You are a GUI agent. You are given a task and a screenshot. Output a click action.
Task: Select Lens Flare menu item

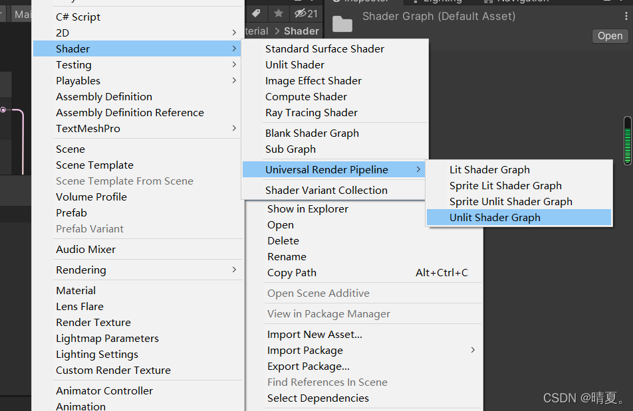coord(137,307)
